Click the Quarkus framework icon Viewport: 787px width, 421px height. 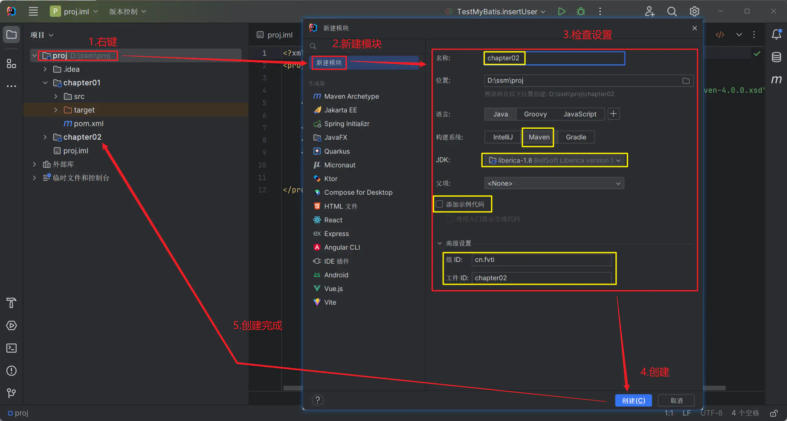tap(317, 151)
